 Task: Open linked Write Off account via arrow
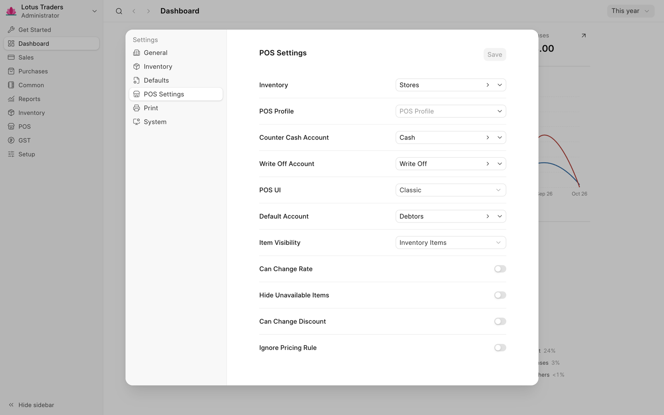point(488,164)
